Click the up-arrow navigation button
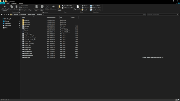The height and width of the screenshot is (101, 180). [9, 15]
